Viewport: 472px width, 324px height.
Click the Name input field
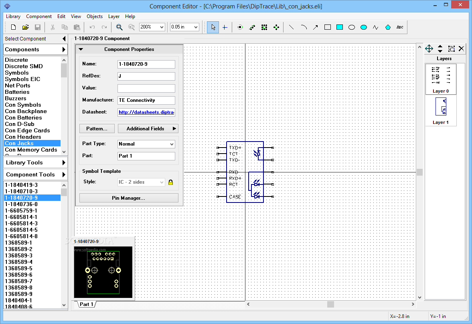coord(146,64)
